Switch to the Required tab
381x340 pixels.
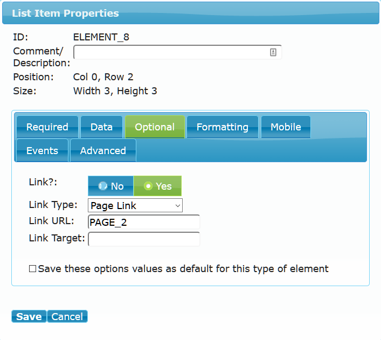tap(47, 127)
